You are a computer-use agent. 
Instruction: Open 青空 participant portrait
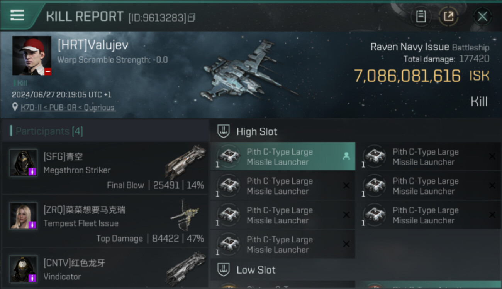pos(24,163)
